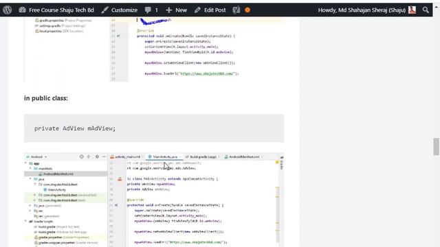Switch to the MainActivity.java editor tab
This screenshot has height=247, width=440.
[x=164, y=157]
